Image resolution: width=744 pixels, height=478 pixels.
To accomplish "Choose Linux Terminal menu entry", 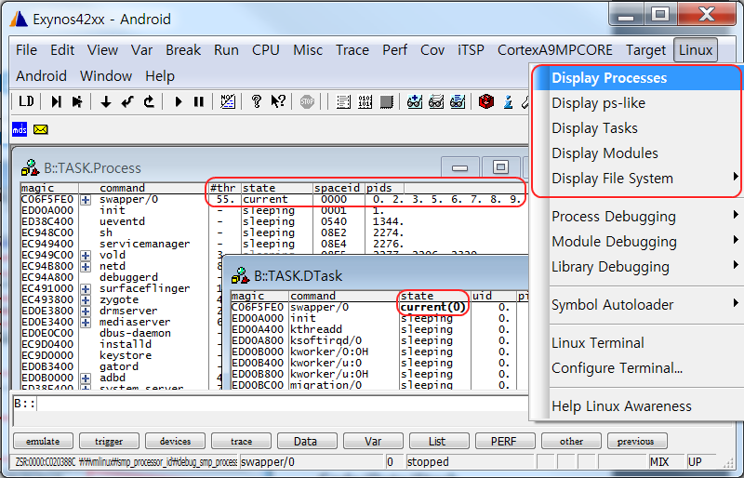I will coord(597,343).
